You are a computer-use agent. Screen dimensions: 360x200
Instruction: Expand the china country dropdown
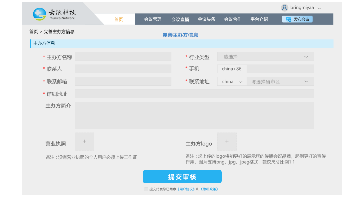(232, 81)
